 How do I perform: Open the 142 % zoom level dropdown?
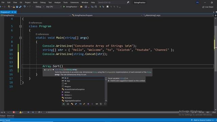4,112
